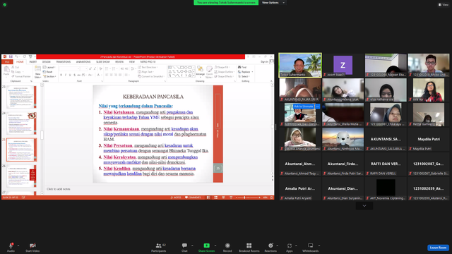Toggle Underline formatting in Font group
The image size is (452, 254).
70,75
